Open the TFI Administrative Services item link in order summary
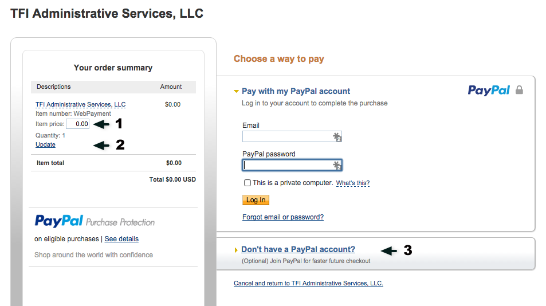546x306 pixels. (80, 104)
